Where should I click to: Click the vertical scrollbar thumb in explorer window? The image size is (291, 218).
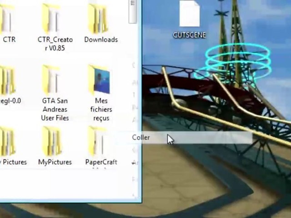coord(133,12)
